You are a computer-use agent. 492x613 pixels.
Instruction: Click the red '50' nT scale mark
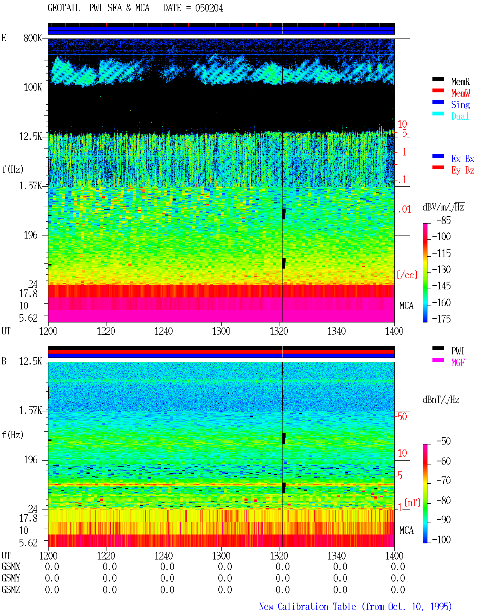coord(402,417)
